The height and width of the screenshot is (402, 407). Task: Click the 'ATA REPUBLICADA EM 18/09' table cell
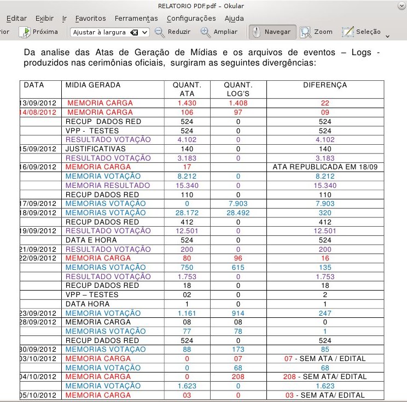pyautogui.click(x=324, y=167)
